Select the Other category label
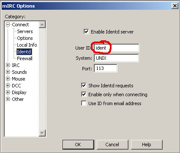The height and width of the screenshot is (153, 180). tap(18, 99)
